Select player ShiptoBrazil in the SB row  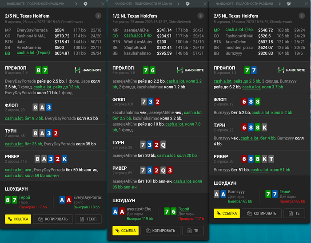(x=135, y=48)
